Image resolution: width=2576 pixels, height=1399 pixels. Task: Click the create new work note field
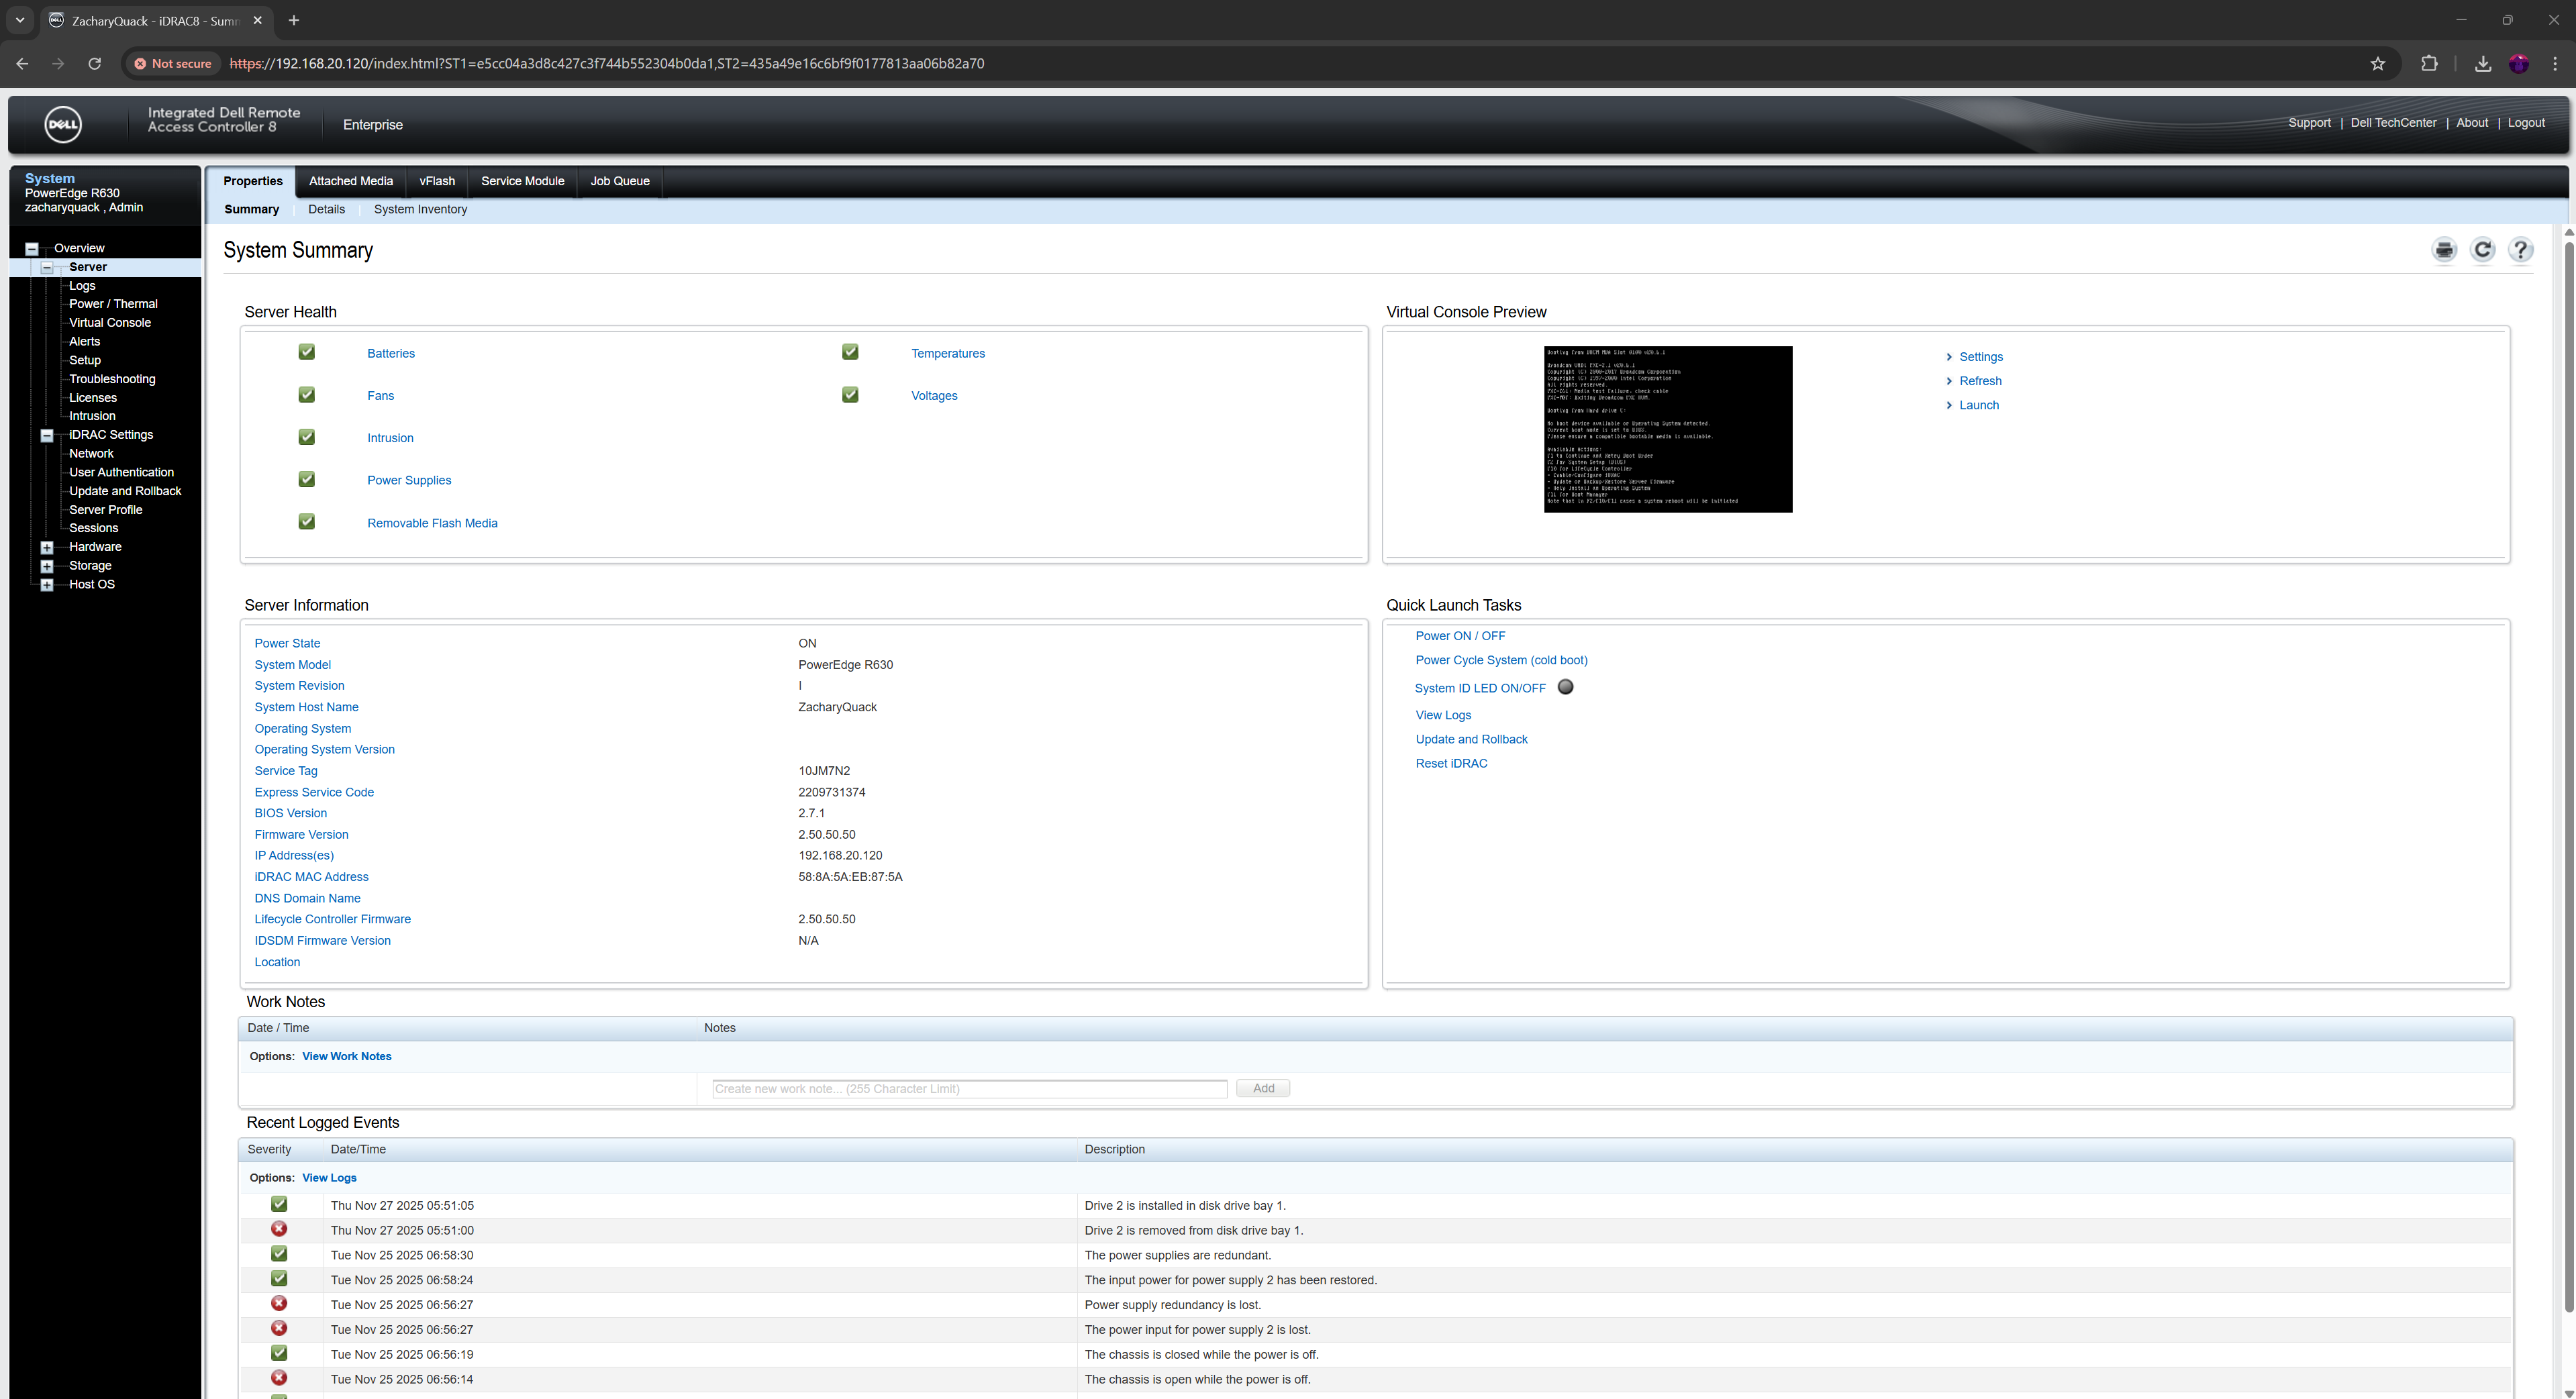point(968,1089)
